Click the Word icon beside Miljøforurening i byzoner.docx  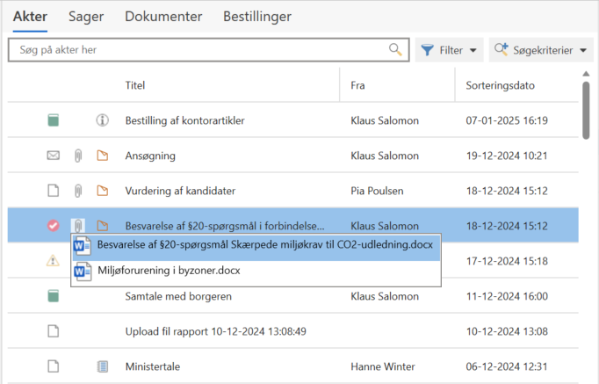tap(83, 272)
